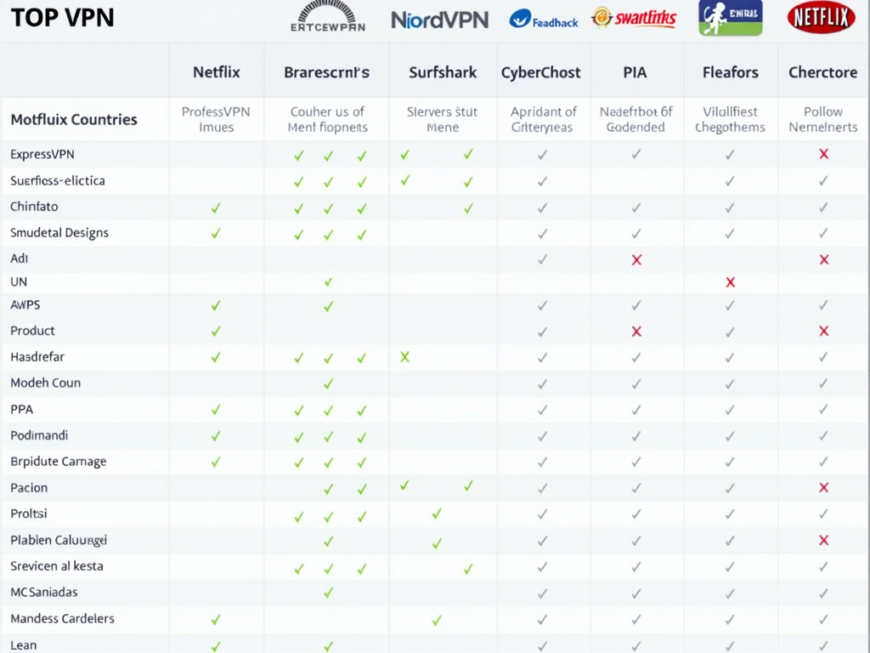Click the Plabien Caluugei row label
The image size is (870, 653).
(x=59, y=540)
